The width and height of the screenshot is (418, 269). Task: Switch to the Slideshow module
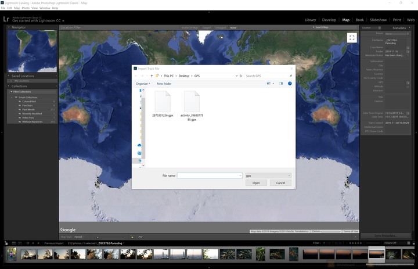378,20
